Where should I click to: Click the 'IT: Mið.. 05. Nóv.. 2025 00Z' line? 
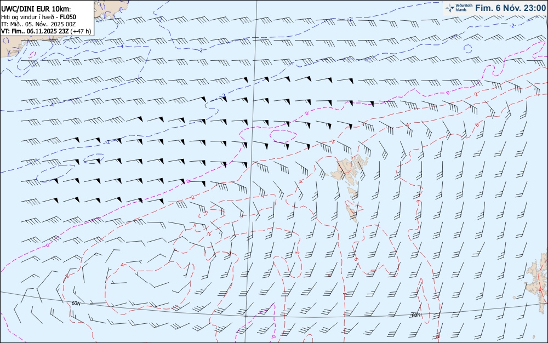(38, 24)
